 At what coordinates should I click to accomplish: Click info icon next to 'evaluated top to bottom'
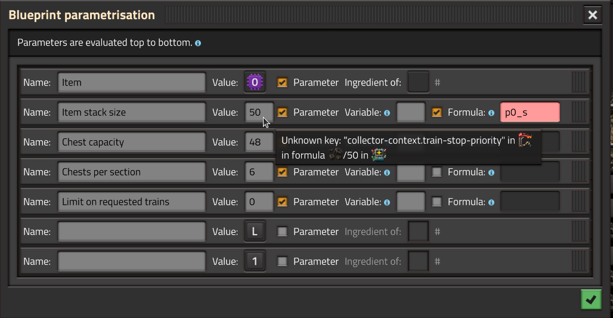pos(198,43)
